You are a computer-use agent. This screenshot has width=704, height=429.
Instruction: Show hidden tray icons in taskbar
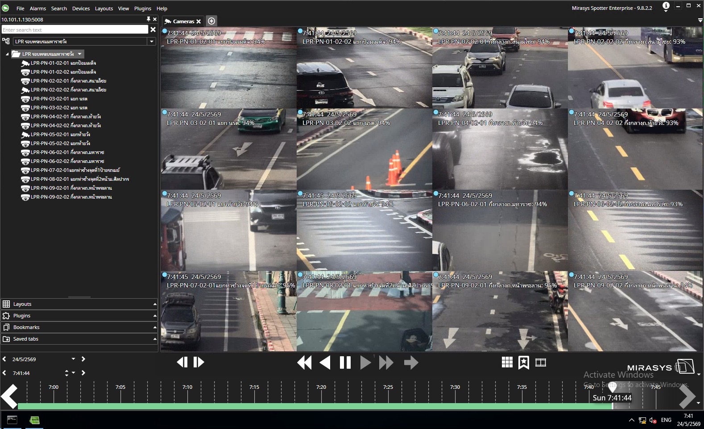click(x=631, y=420)
